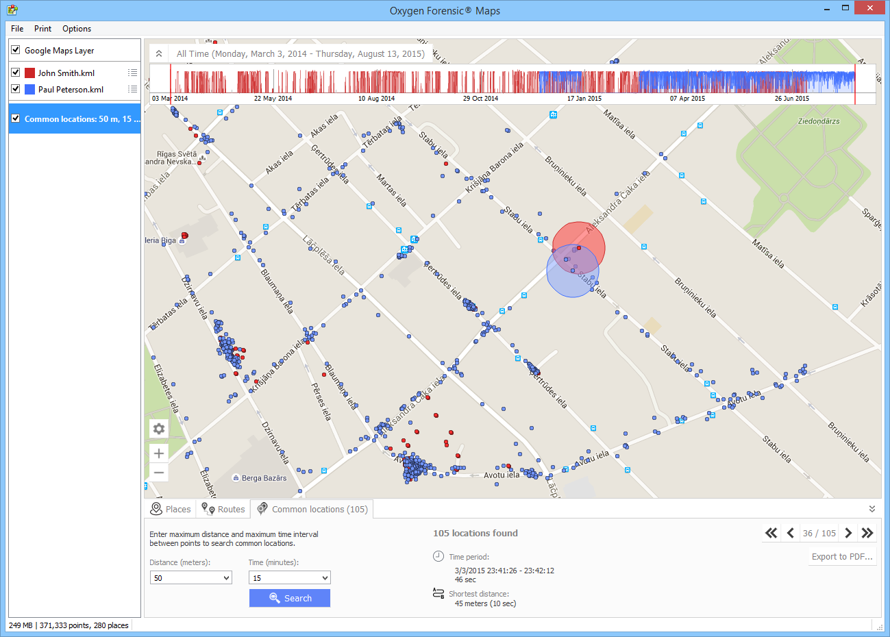Go to next common location
Screen dimensions: 890x637
click(848, 534)
